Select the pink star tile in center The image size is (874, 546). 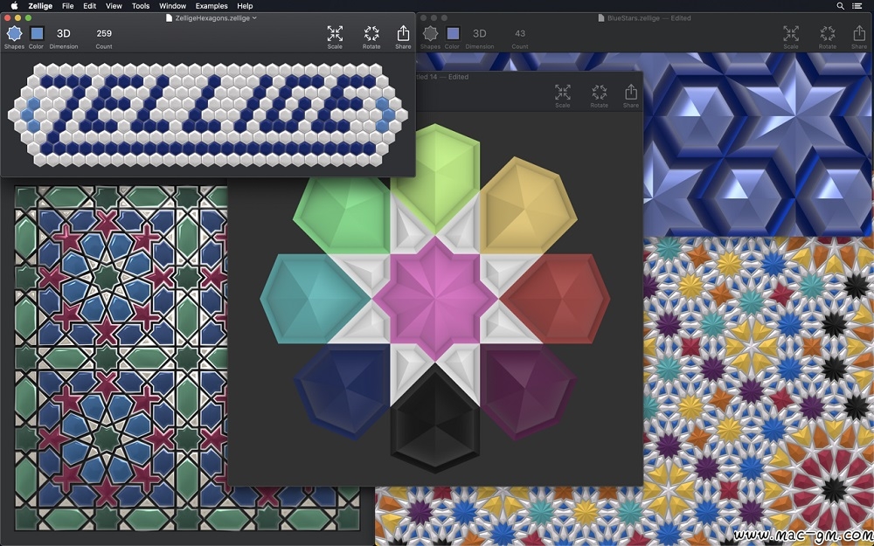tap(435, 297)
